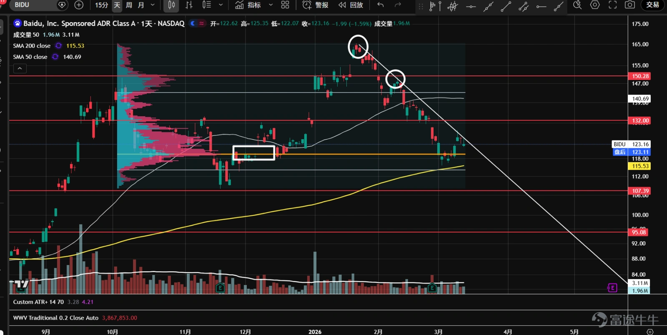Open the earnings marker near December

click(220, 287)
